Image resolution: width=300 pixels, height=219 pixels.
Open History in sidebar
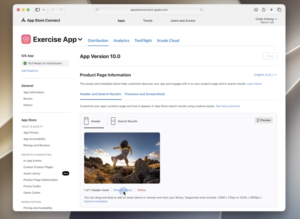(28, 105)
